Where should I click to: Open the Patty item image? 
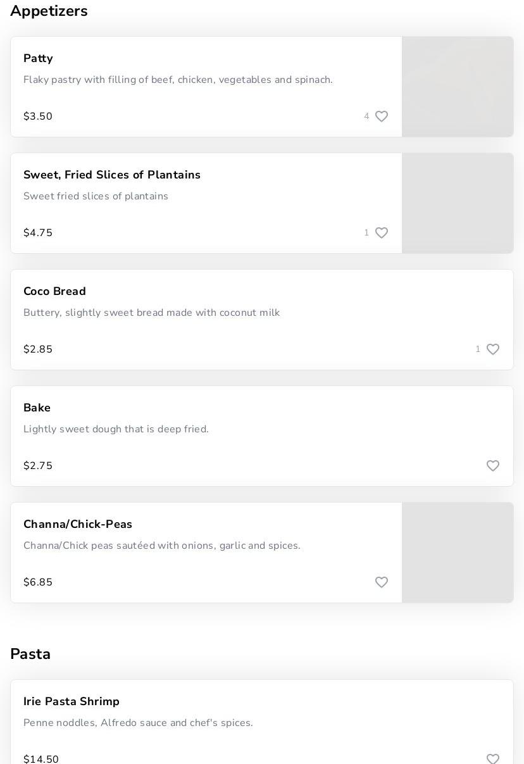point(458,87)
